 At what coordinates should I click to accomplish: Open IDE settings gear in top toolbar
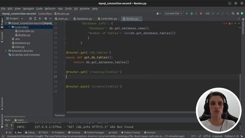(238, 14)
